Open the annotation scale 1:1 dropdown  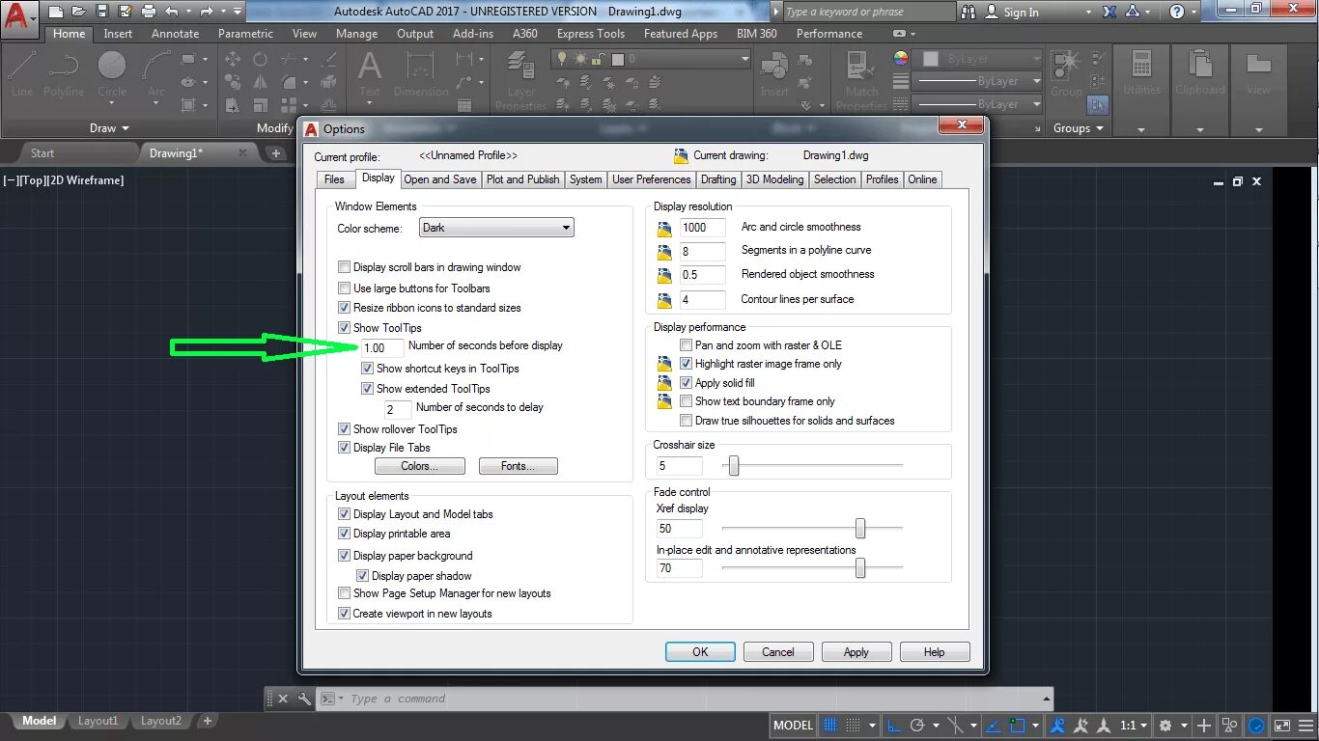click(1135, 725)
